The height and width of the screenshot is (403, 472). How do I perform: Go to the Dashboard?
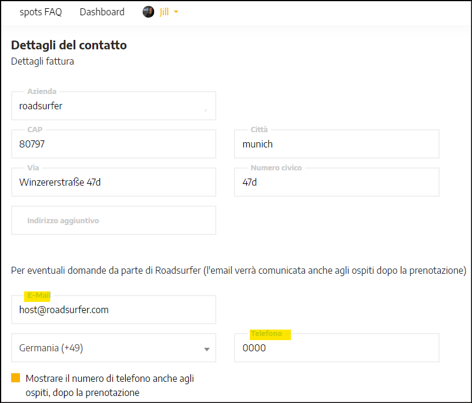point(102,12)
